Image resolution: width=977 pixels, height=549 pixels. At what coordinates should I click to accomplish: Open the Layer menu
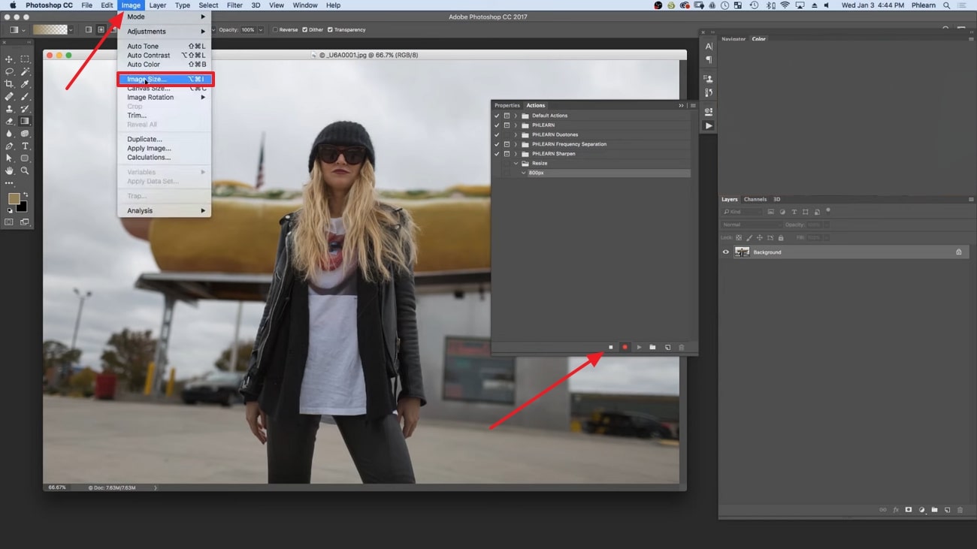coord(158,5)
